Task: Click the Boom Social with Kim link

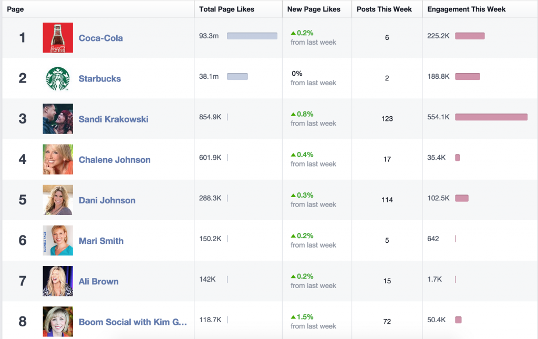Action: click(x=133, y=322)
